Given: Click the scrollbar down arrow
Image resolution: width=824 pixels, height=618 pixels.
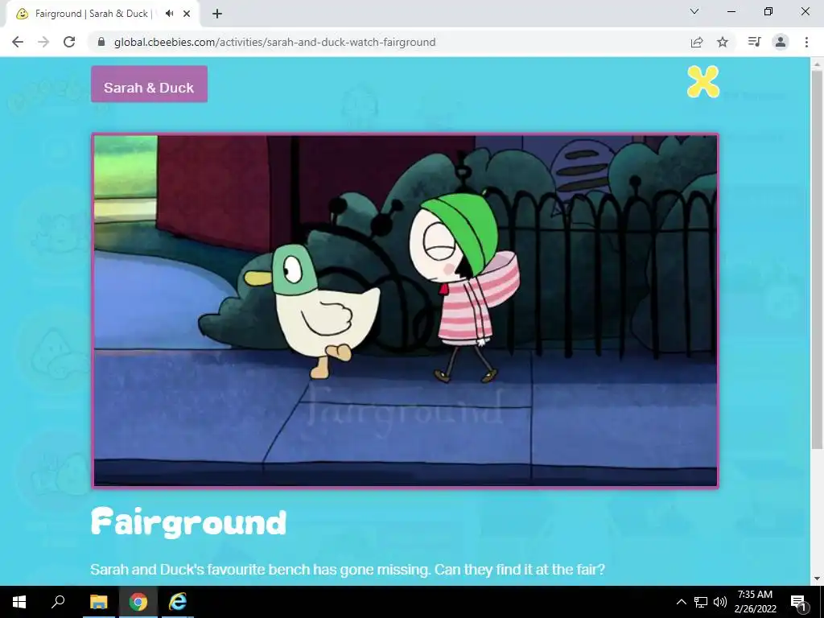Looking at the screenshot, I should [x=818, y=579].
